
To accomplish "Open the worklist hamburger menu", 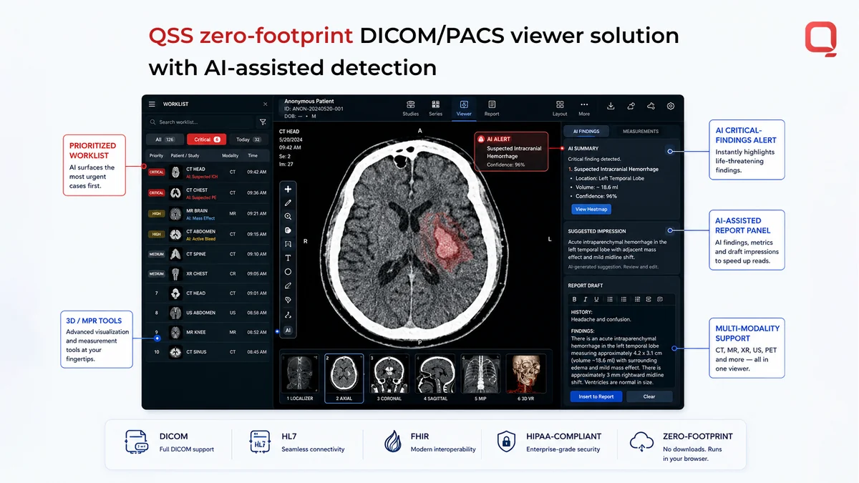I will click(152, 104).
